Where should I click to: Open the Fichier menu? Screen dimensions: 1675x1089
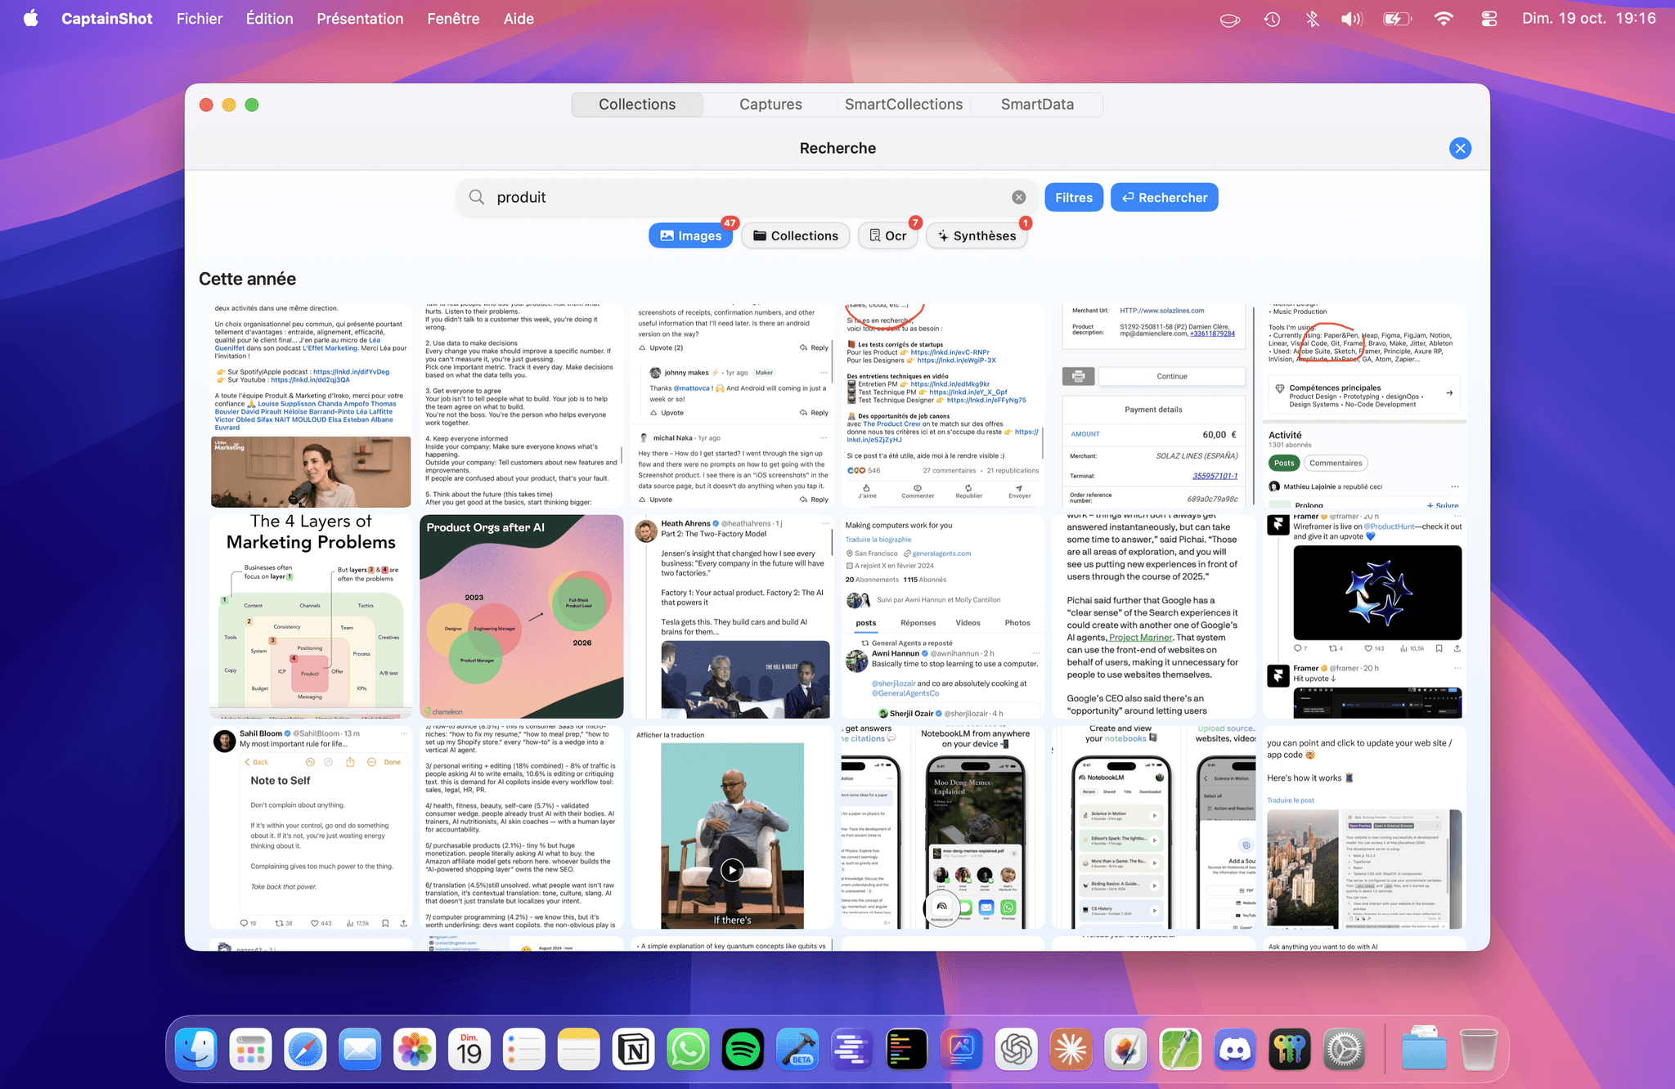[x=200, y=18]
